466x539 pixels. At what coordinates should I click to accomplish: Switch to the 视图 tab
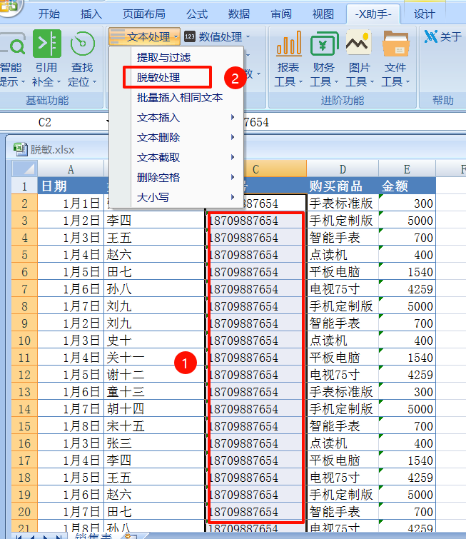point(323,14)
